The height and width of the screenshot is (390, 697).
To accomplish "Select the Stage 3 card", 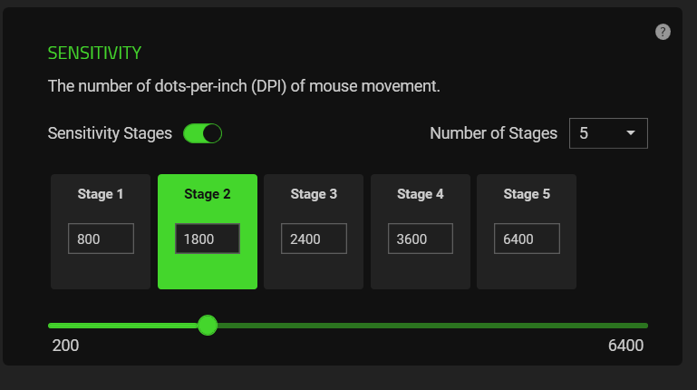I will 314,268.
